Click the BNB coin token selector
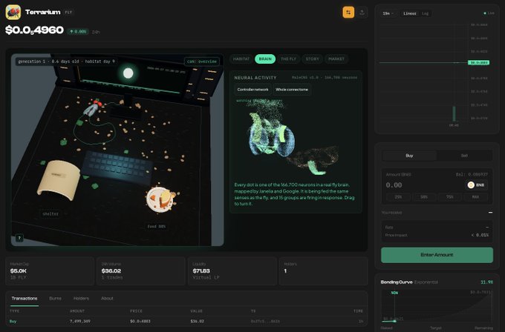The width and height of the screenshot is (505, 332). click(x=477, y=185)
